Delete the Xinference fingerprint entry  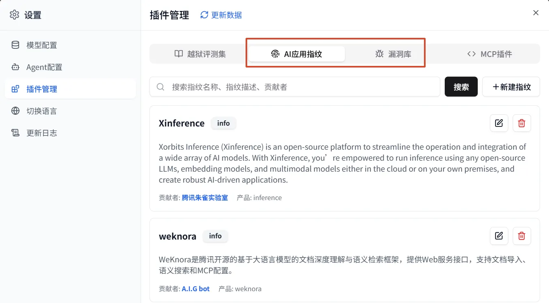[x=522, y=123]
